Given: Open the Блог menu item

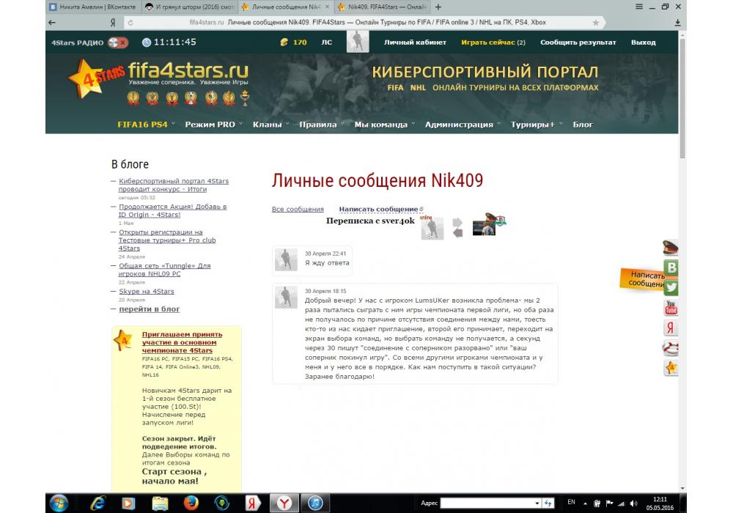Looking at the screenshot, I should [x=583, y=125].
